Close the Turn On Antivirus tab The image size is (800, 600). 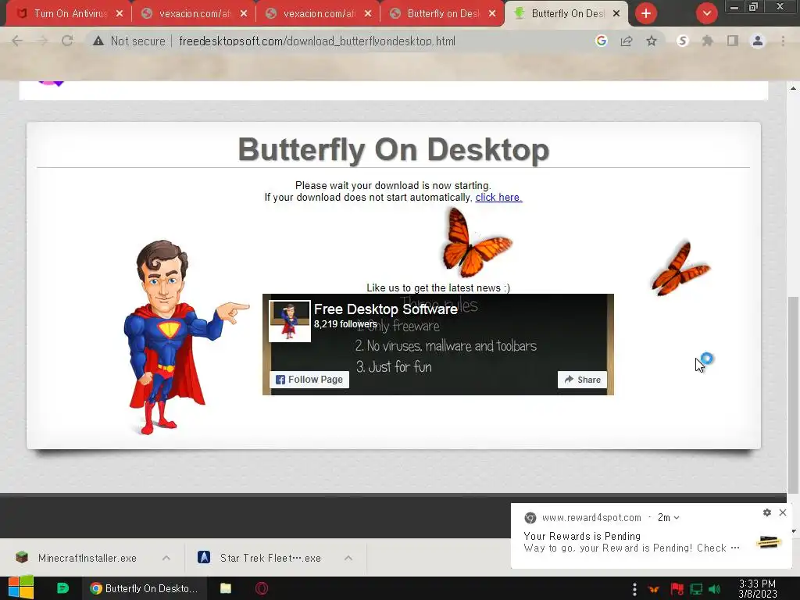point(120,13)
